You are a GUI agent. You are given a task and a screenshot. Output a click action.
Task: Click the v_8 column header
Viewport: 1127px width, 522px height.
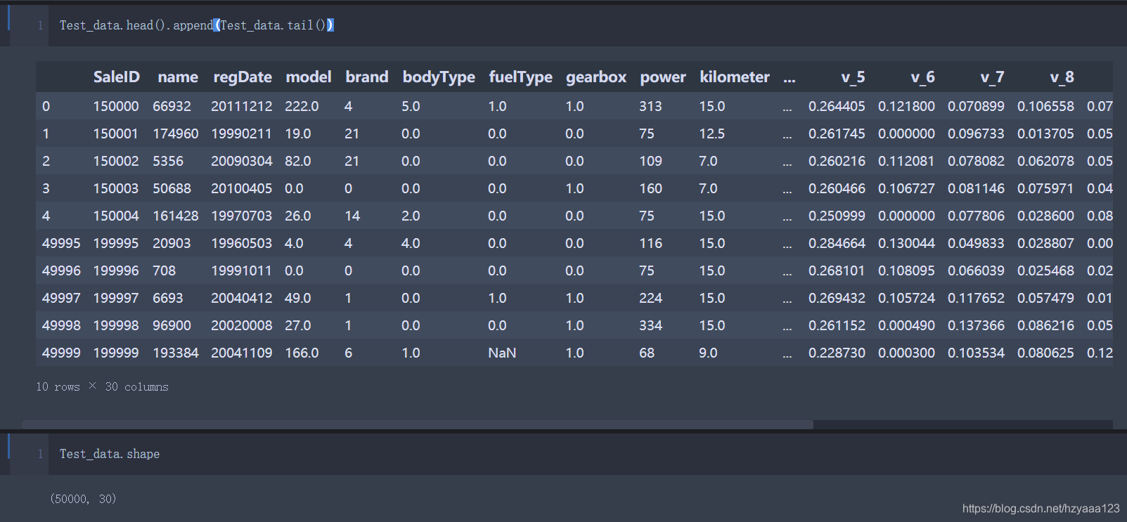pyautogui.click(x=1062, y=77)
